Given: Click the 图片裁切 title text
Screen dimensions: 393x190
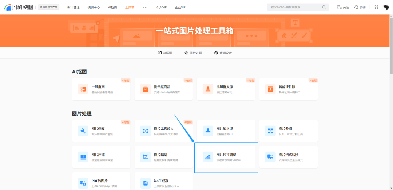Looking at the screenshot, I should point(160,154).
